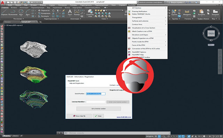Select the Текст (Text) annotation tool
This screenshot has height=138, width=223.
[x=70, y=12]
